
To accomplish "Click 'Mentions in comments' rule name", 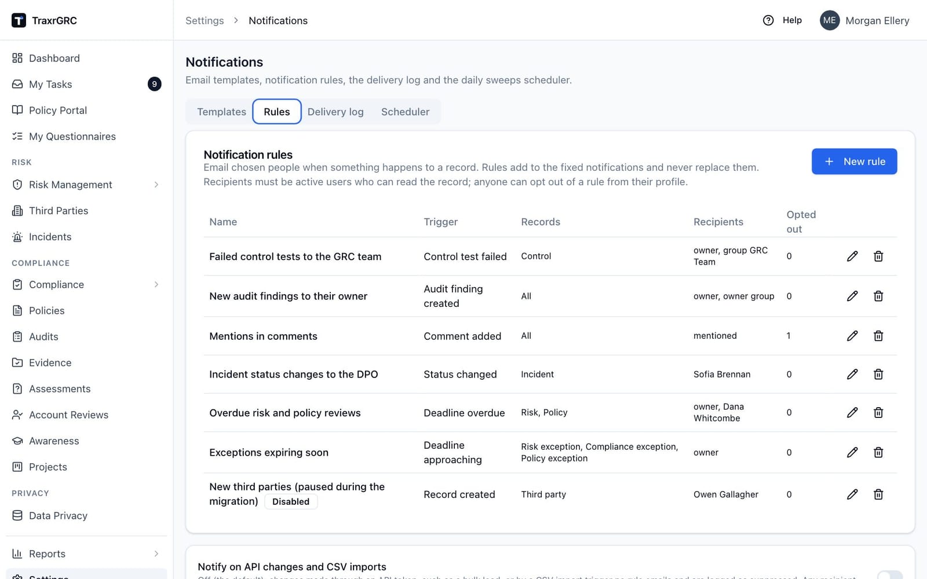I will coord(263,336).
